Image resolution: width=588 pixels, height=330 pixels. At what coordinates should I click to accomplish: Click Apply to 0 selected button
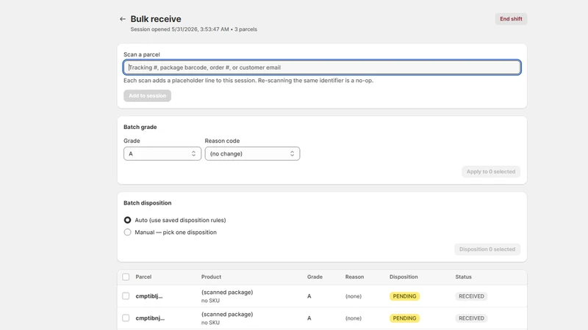pyautogui.click(x=491, y=172)
